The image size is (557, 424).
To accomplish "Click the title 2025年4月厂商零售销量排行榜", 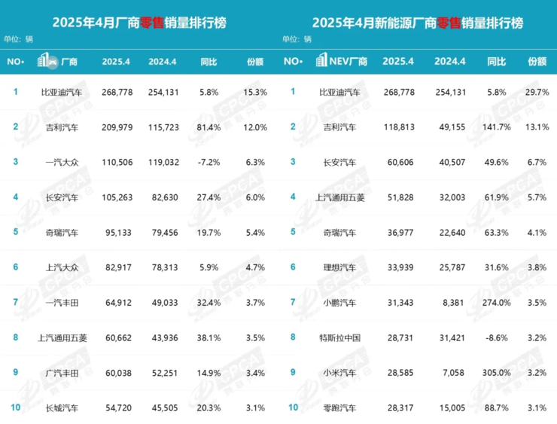I will tap(139, 23).
